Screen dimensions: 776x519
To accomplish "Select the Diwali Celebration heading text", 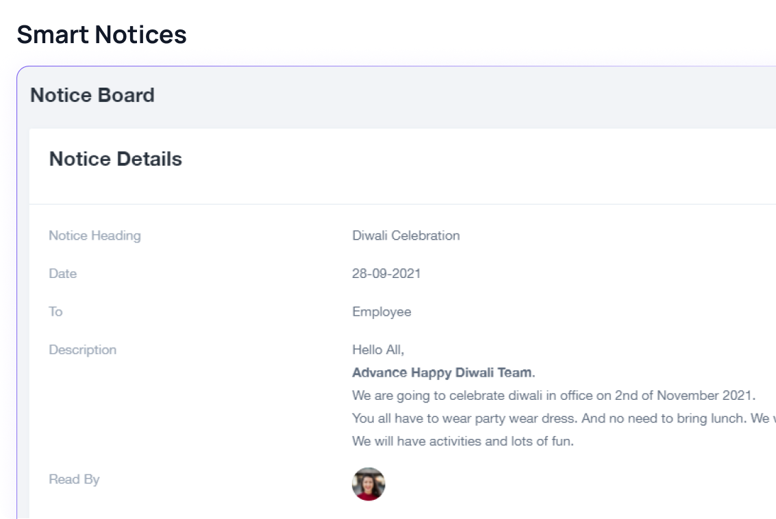I will [x=406, y=236].
